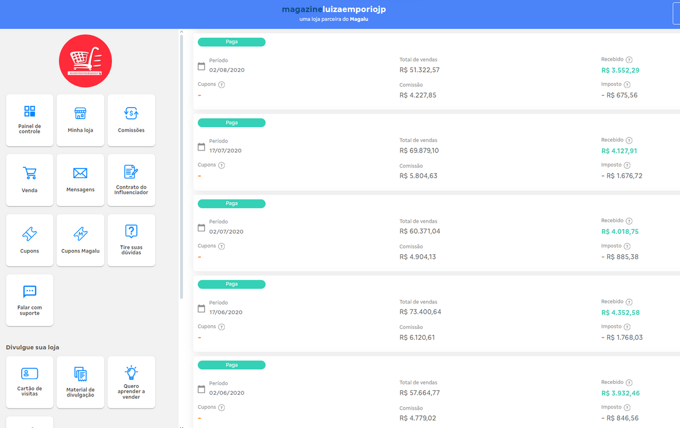Click Recebido help icon beside R$ 4.352,58

click(629, 303)
